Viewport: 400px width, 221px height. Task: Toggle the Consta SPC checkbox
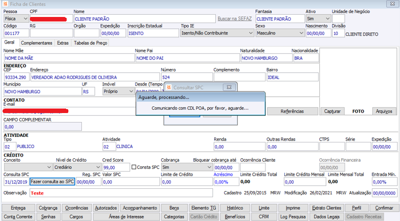tap(134, 167)
